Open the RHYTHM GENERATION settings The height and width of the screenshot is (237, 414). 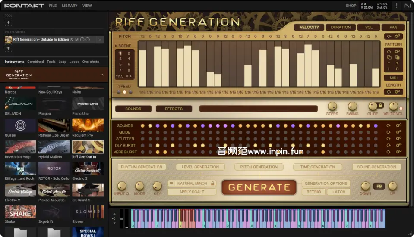[142, 167]
